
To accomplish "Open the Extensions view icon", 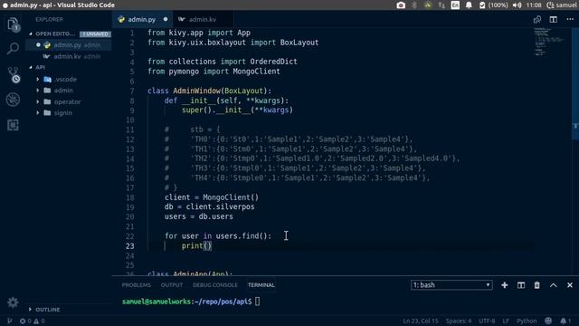I will [13, 125].
